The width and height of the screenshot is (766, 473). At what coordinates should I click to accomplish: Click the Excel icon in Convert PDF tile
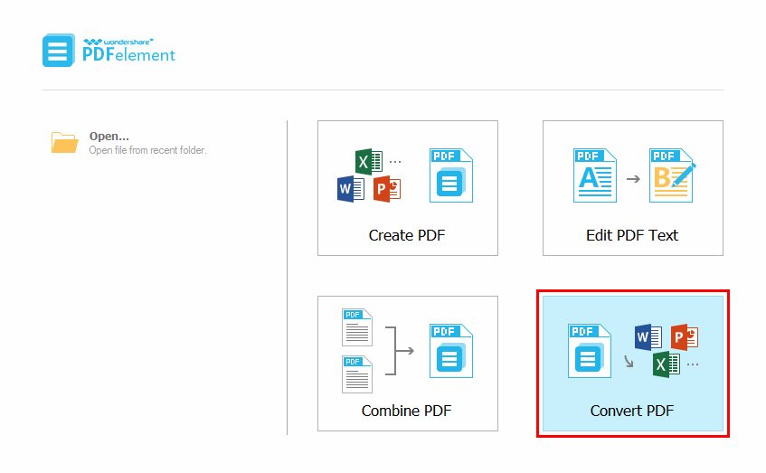(667, 363)
